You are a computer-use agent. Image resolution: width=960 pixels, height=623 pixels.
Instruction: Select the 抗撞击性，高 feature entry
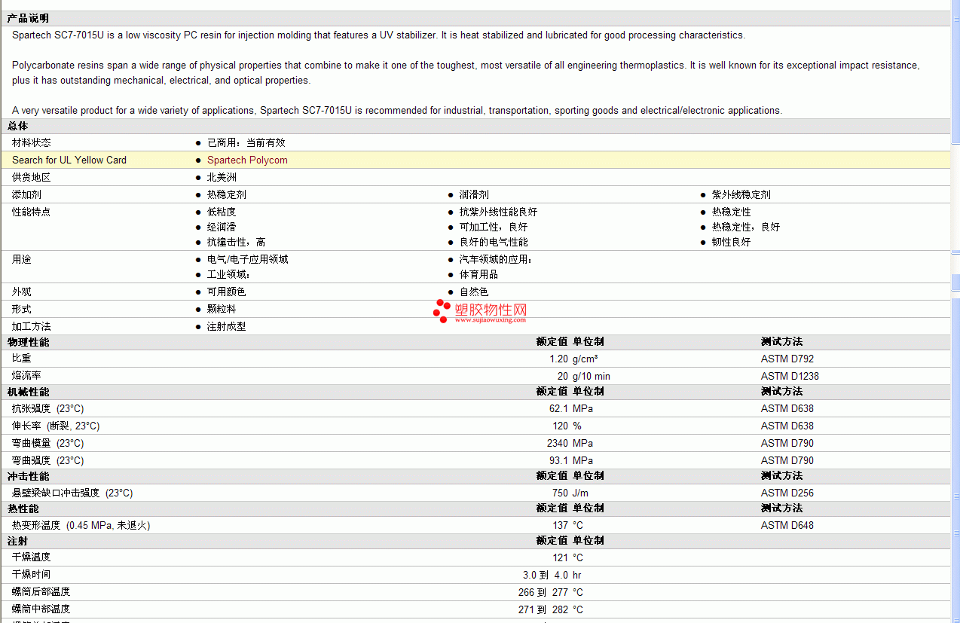(x=237, y=242)
